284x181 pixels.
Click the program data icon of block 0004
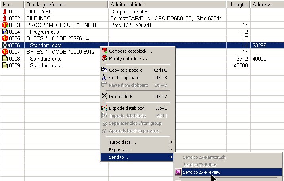click(x=5, y=32)
